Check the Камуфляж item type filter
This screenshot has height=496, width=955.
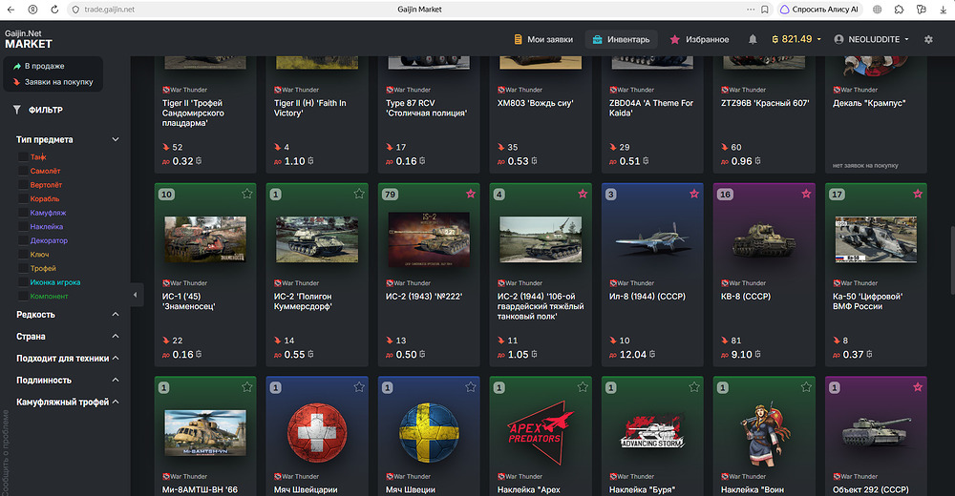point(23,213)
